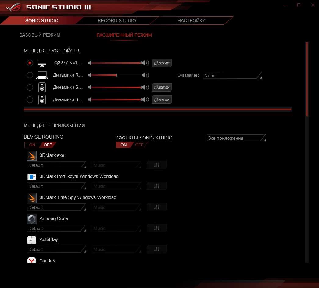Click the Динамики R device name
Viewport: 319px width, 288px height.
[x=68, y=75]
